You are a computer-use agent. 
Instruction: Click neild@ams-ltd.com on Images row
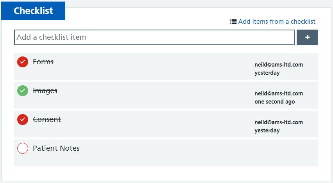[x=279, y=93]
